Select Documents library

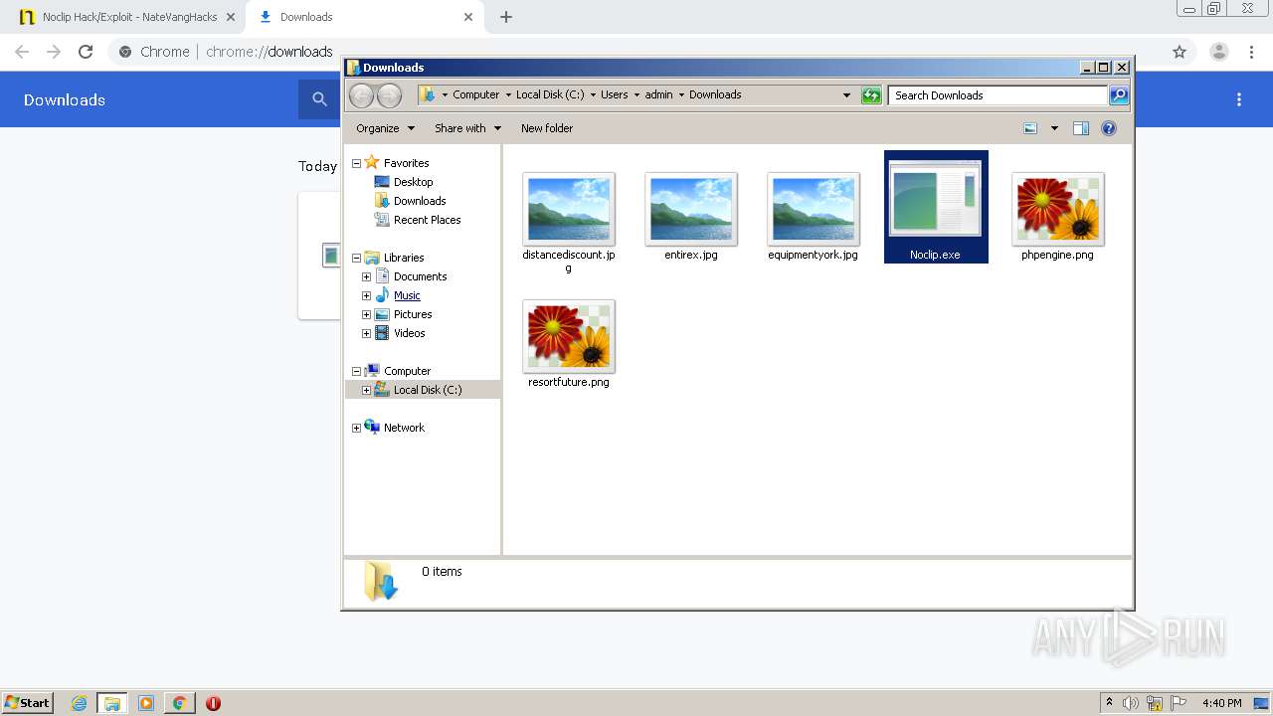click(x=420, y=276)
